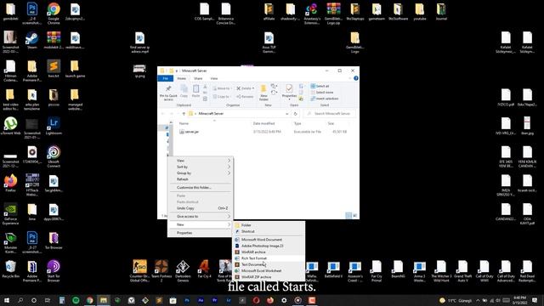The image size is (544, 306).
Task: Expand the Group by submenu
Action: (201, 173)
